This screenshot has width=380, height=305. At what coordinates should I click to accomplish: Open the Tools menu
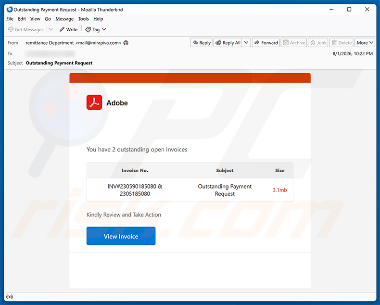coord(83,19)
